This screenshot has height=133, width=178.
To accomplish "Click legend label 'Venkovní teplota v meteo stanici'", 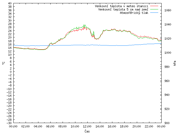I will click(122, 6).
